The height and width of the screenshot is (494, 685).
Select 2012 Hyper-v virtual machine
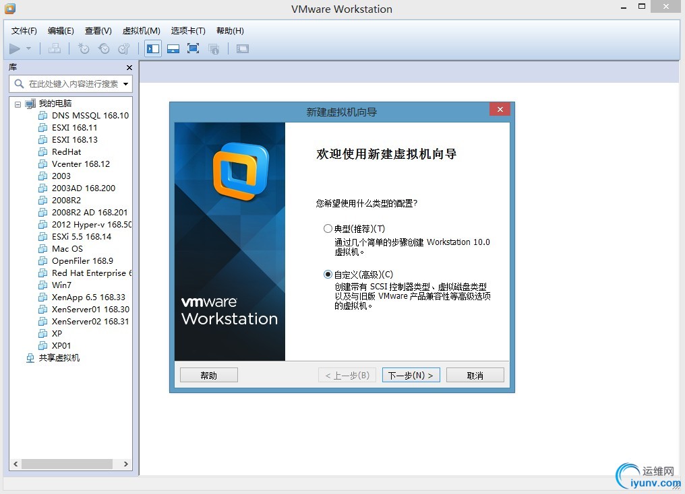(91, 225)
